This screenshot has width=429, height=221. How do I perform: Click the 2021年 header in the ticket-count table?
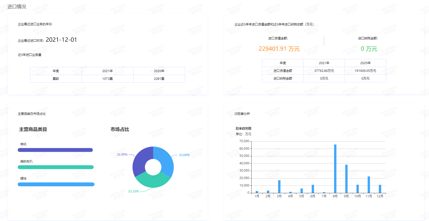point(107,71)
